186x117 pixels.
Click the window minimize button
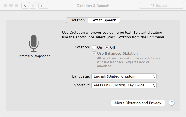click(11, 5)
